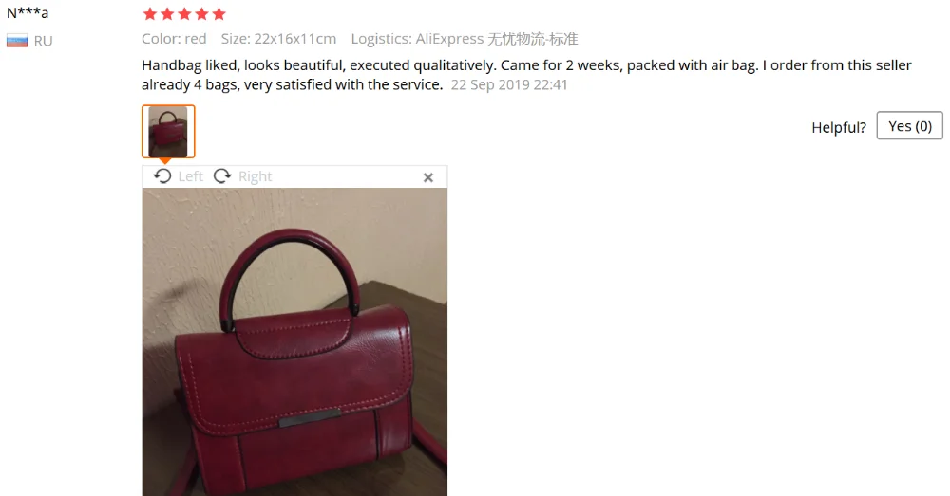Screen dimensions: 950x496
Task: Click the AliExpress logistics text
Action: 465,39
